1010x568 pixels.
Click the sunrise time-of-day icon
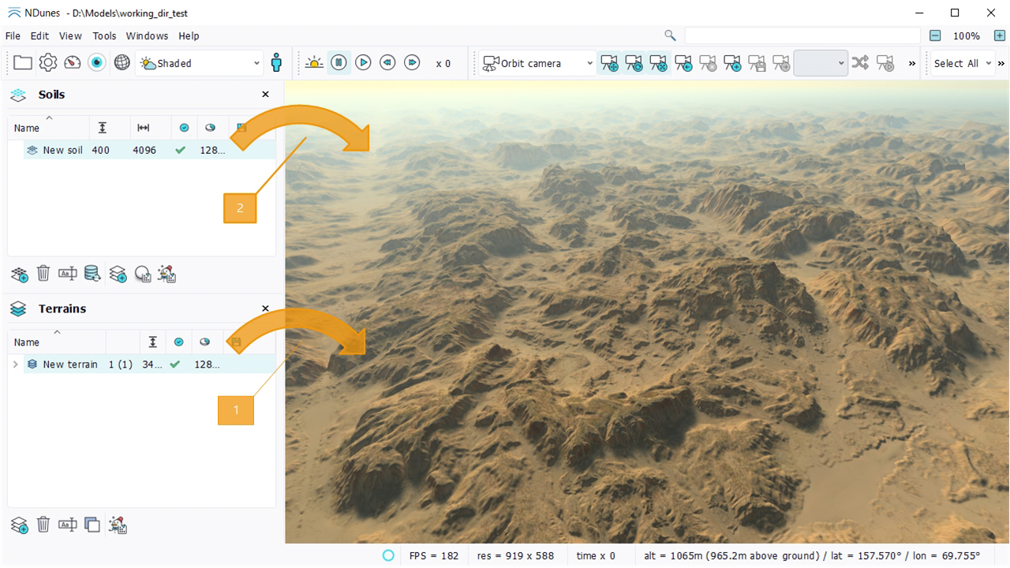pyautogui.click(x=314, y=63)
